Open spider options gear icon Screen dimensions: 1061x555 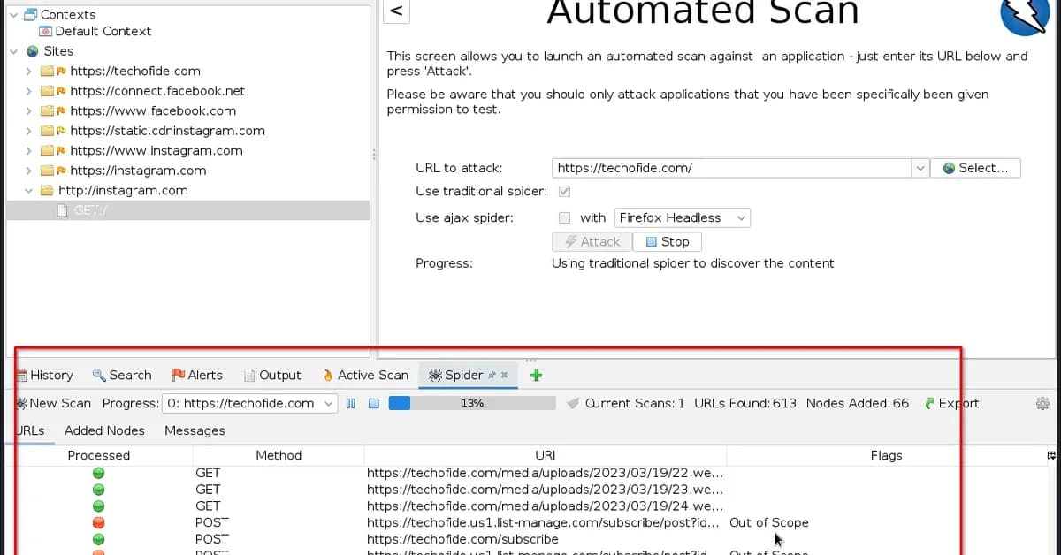click(1042, 403)
